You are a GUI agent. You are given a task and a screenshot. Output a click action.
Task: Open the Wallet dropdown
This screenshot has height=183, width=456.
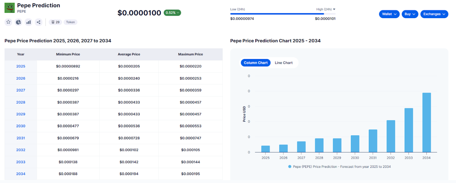(389, 14)
